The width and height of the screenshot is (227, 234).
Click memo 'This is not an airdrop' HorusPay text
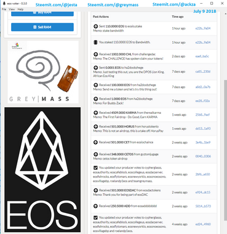click(133, 131)
